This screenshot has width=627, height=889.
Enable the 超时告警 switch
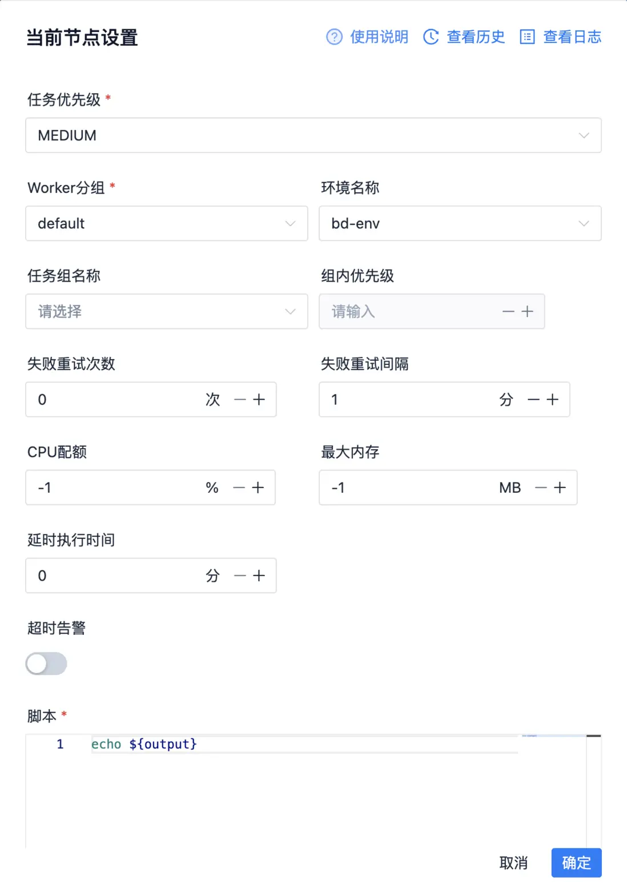46,663
